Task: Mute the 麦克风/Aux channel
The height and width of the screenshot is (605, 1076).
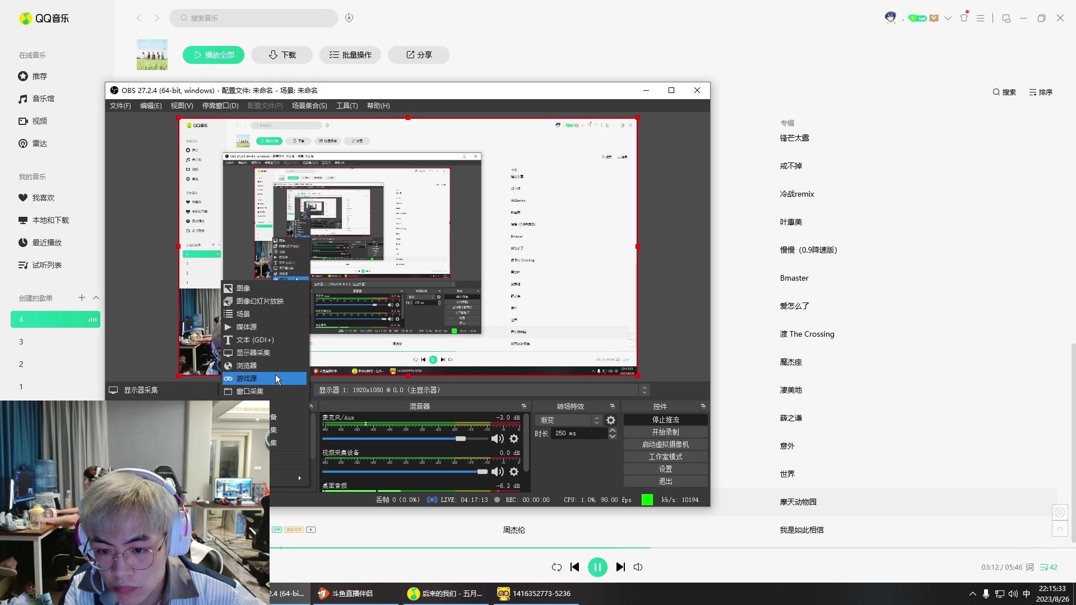Action: coord(497,439)
